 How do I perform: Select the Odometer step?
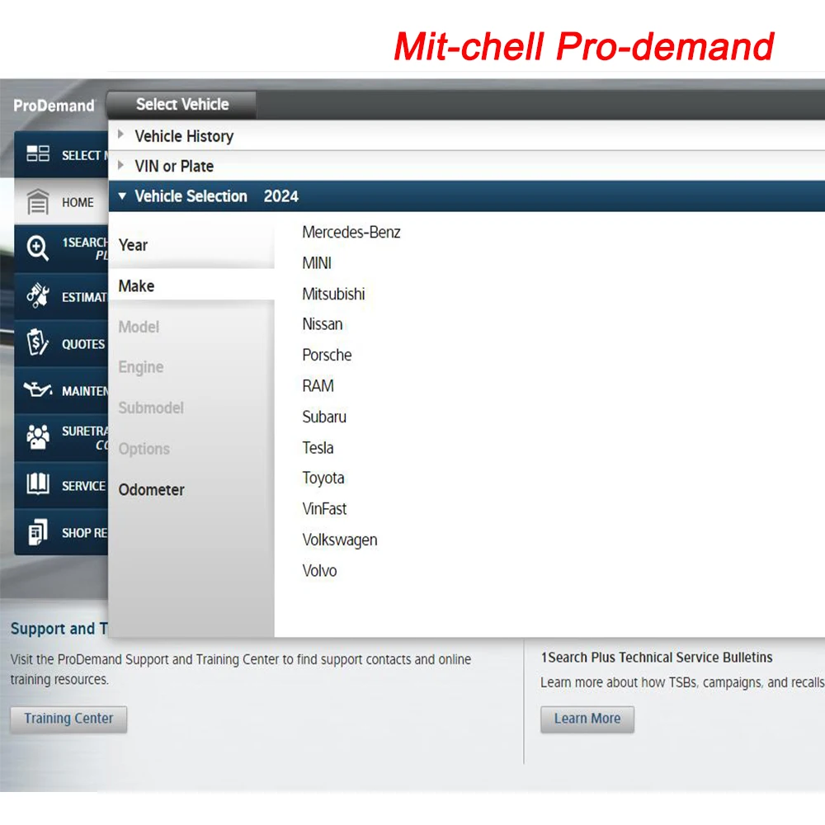tap(151, 490)
